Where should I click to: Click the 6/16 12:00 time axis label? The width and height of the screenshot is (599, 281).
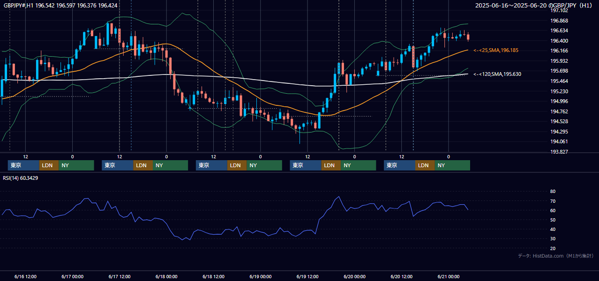coord(25,276)
